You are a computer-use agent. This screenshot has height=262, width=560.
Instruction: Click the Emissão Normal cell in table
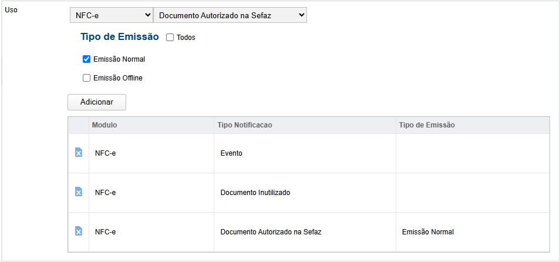click(427, 232)
